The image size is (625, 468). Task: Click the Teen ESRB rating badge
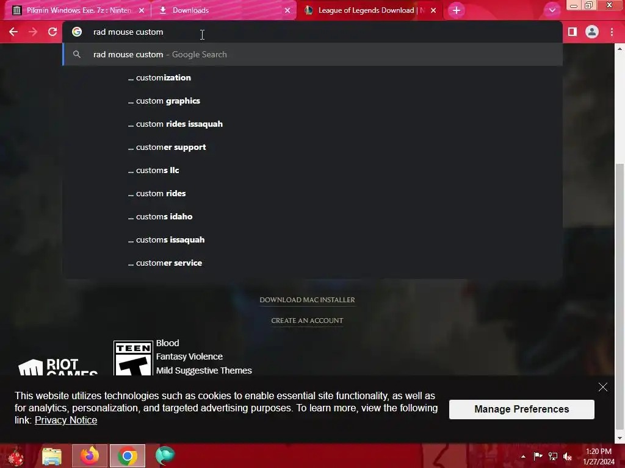click(x=133, y=358)
